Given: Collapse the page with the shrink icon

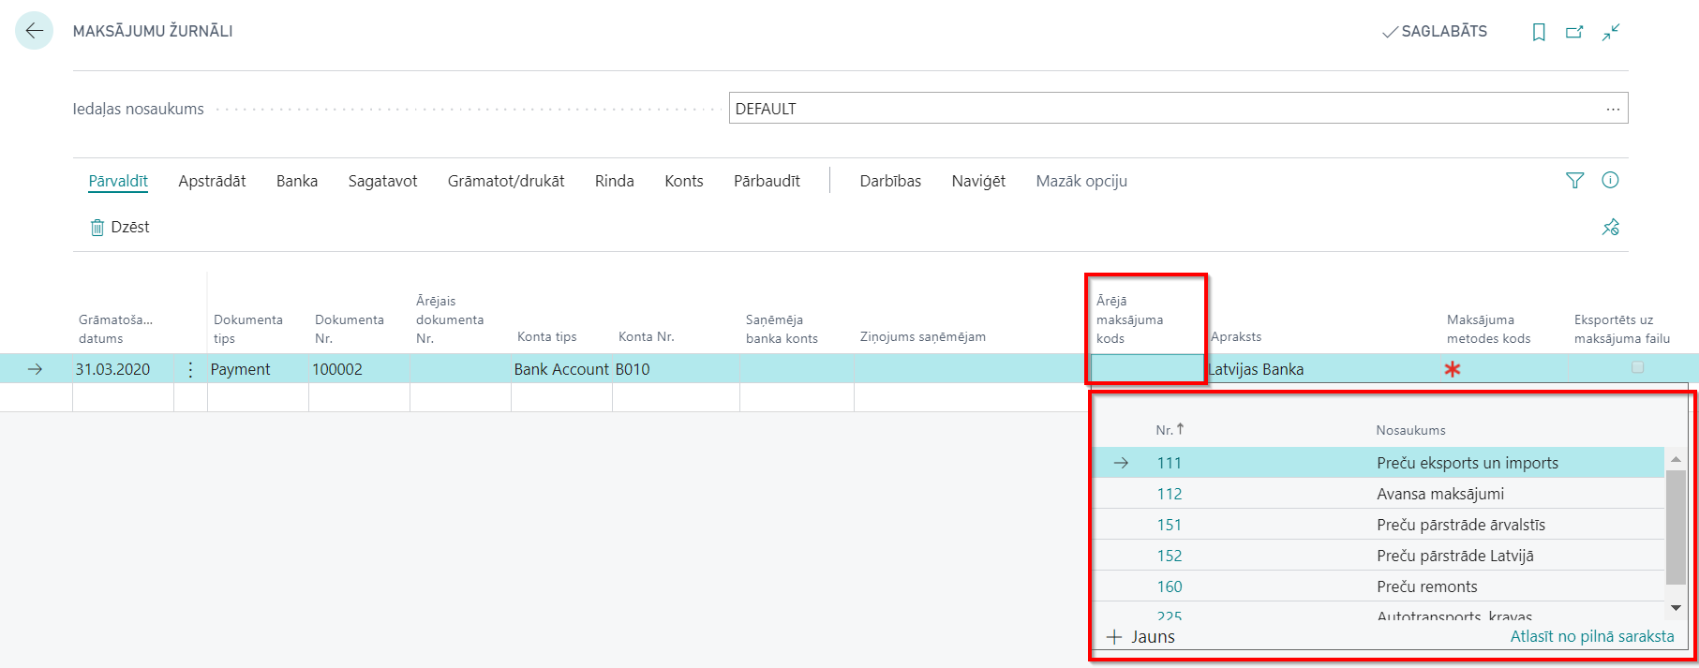Looking at the screenshot, I should [x=1611, y=32].
